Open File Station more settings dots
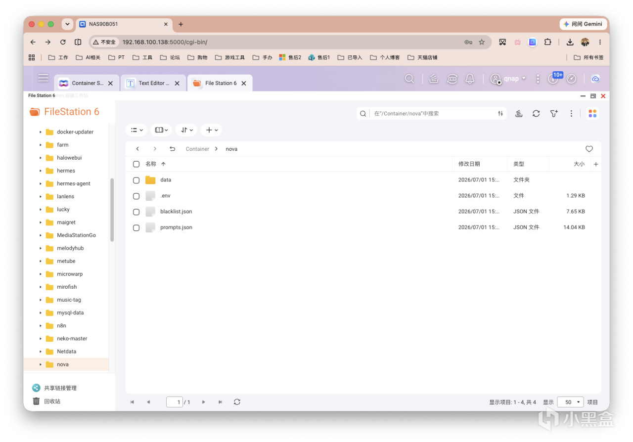The height and width of the screenshot is (442, 633). pyautogui.click(x=571, y=114)
